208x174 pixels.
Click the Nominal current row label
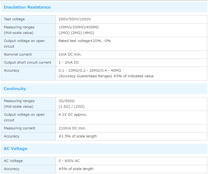pos(18,55)
